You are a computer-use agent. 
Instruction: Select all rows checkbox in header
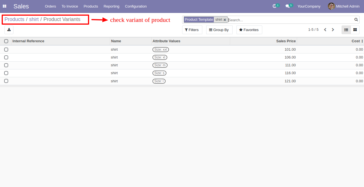click(x=6, y=41)
